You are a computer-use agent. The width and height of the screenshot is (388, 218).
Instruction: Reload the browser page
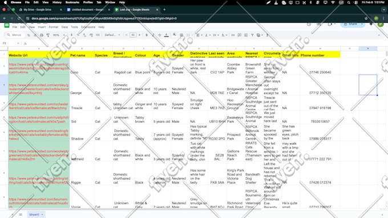pos(19,18)
